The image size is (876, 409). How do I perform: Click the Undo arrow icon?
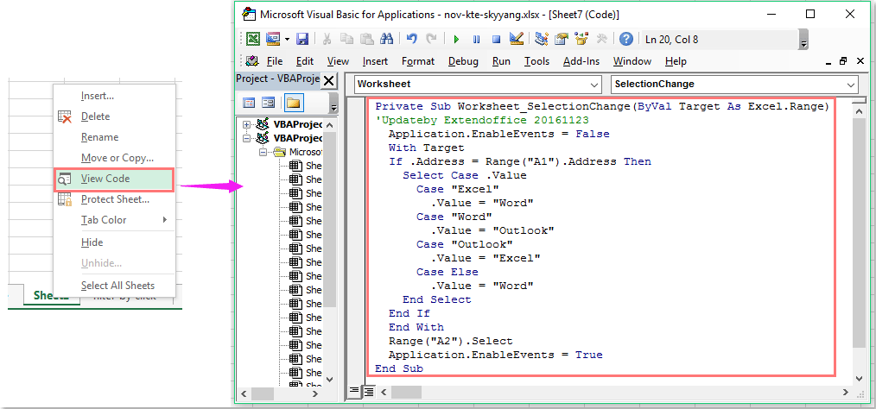point(411,39)
